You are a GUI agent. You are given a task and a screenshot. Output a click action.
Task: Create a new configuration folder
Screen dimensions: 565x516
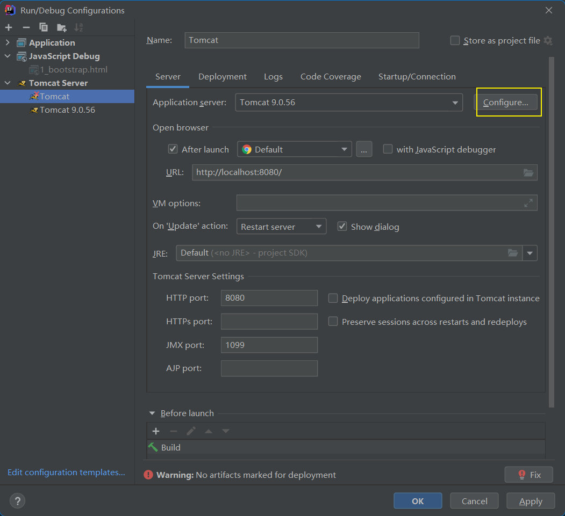(x=62, y=27)
